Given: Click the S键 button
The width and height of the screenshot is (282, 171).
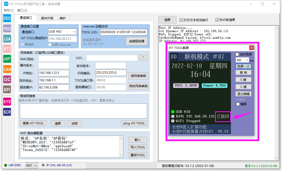Looking at the screenshot, I should click(243, 80).
